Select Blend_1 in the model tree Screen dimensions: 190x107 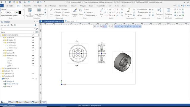(9, 86)
